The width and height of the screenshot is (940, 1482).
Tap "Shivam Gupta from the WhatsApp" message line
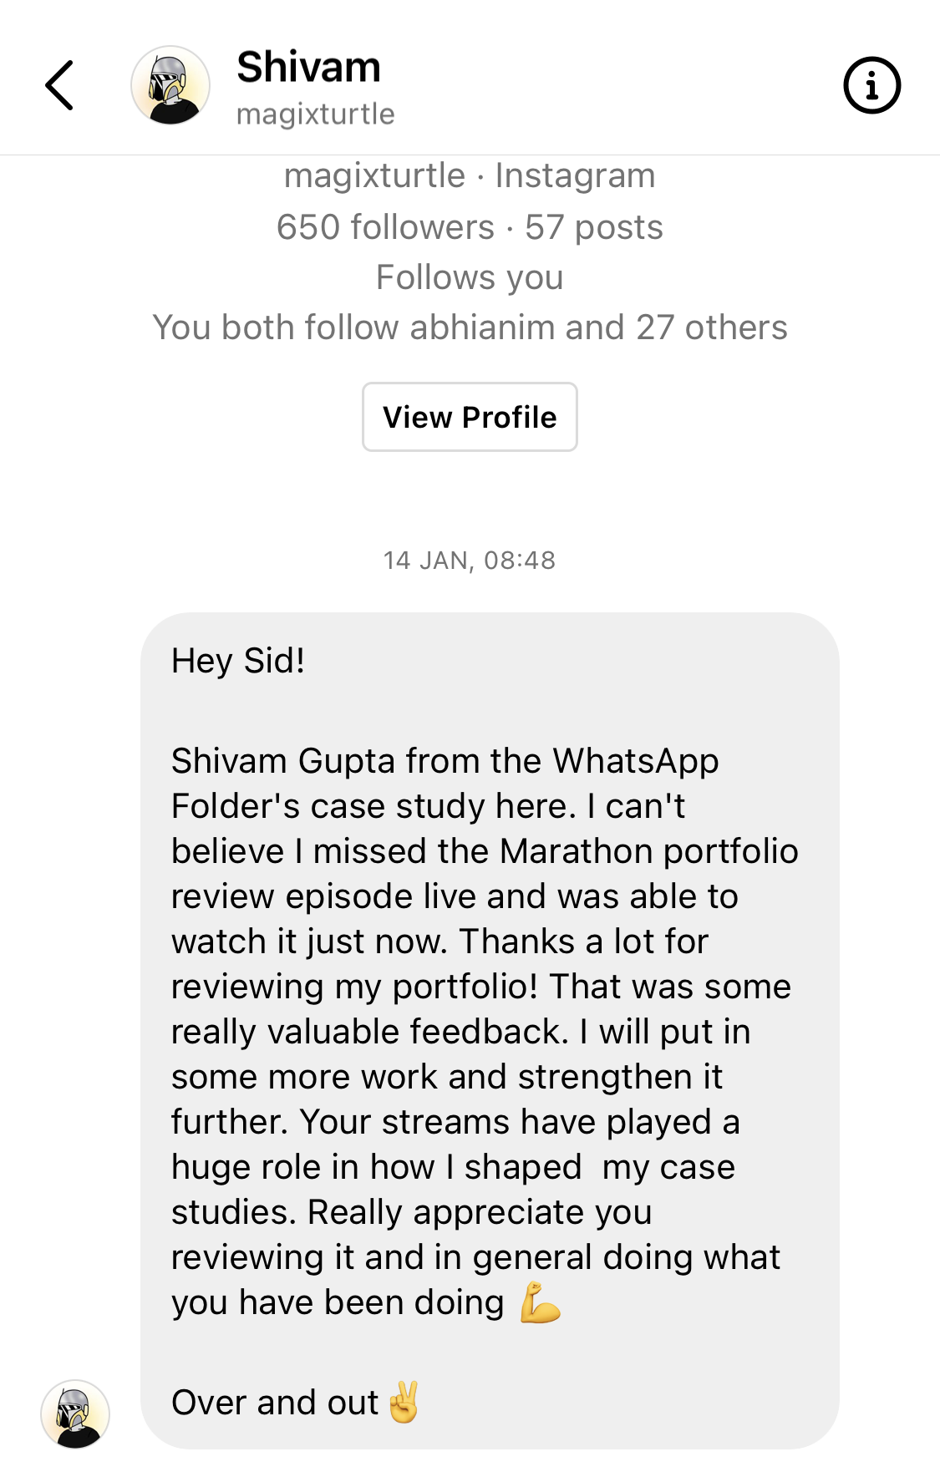(445, 761)
